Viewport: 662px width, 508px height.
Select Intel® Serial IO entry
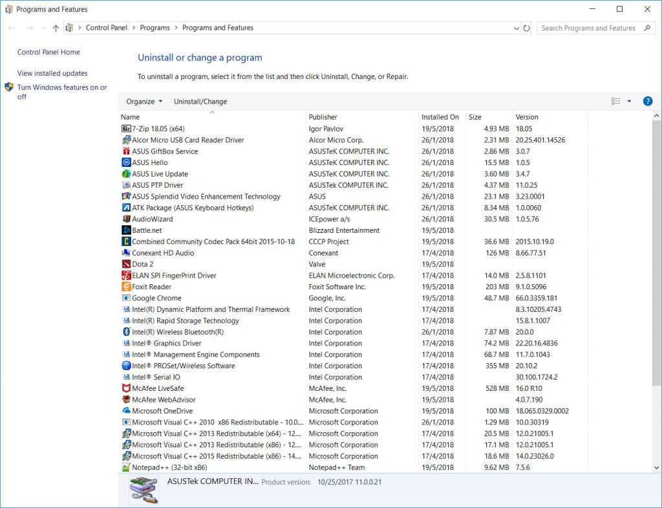pos(352,377)
